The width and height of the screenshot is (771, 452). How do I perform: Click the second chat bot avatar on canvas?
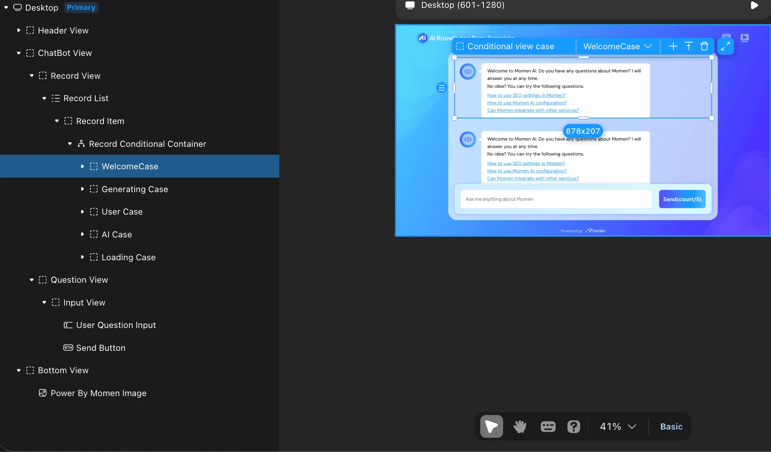[x=468, y=139]
